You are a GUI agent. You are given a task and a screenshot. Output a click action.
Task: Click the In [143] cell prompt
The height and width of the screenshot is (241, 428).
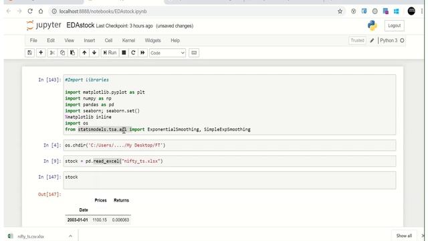coord(49,80)
